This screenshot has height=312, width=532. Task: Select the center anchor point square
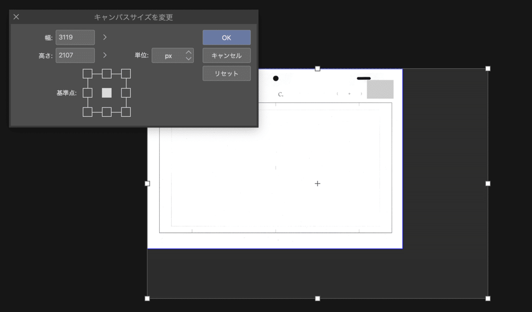click(x=106, y=93)
